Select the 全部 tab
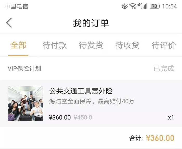The height and width of the screenshot is (149, 182). [18, 45]
